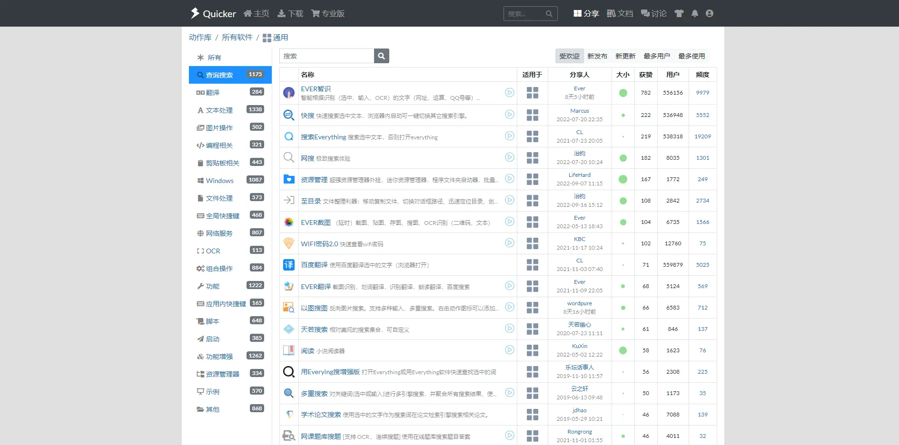899x445 pixels.
Task: Open the 讨论 menu in header
Action: [x=654, y=13]
